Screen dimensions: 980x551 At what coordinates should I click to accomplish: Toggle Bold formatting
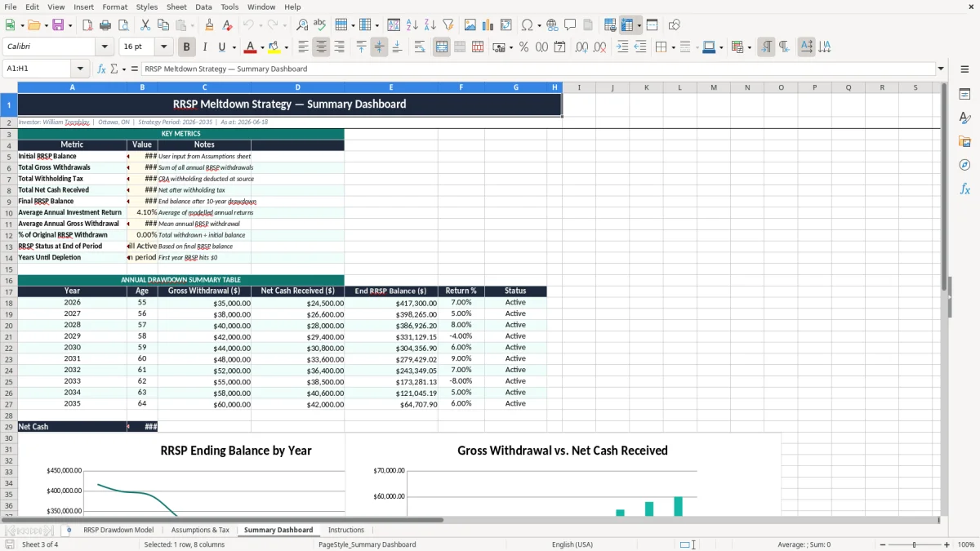click(x=187, y=47)
